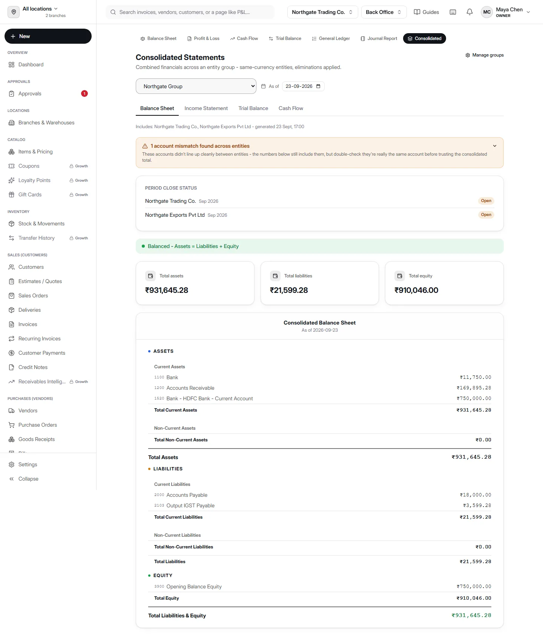Open keyboard shortcuts icon in header
This screenshot has width=543, height=637.
pyautogui.click(x=453, y=12)
